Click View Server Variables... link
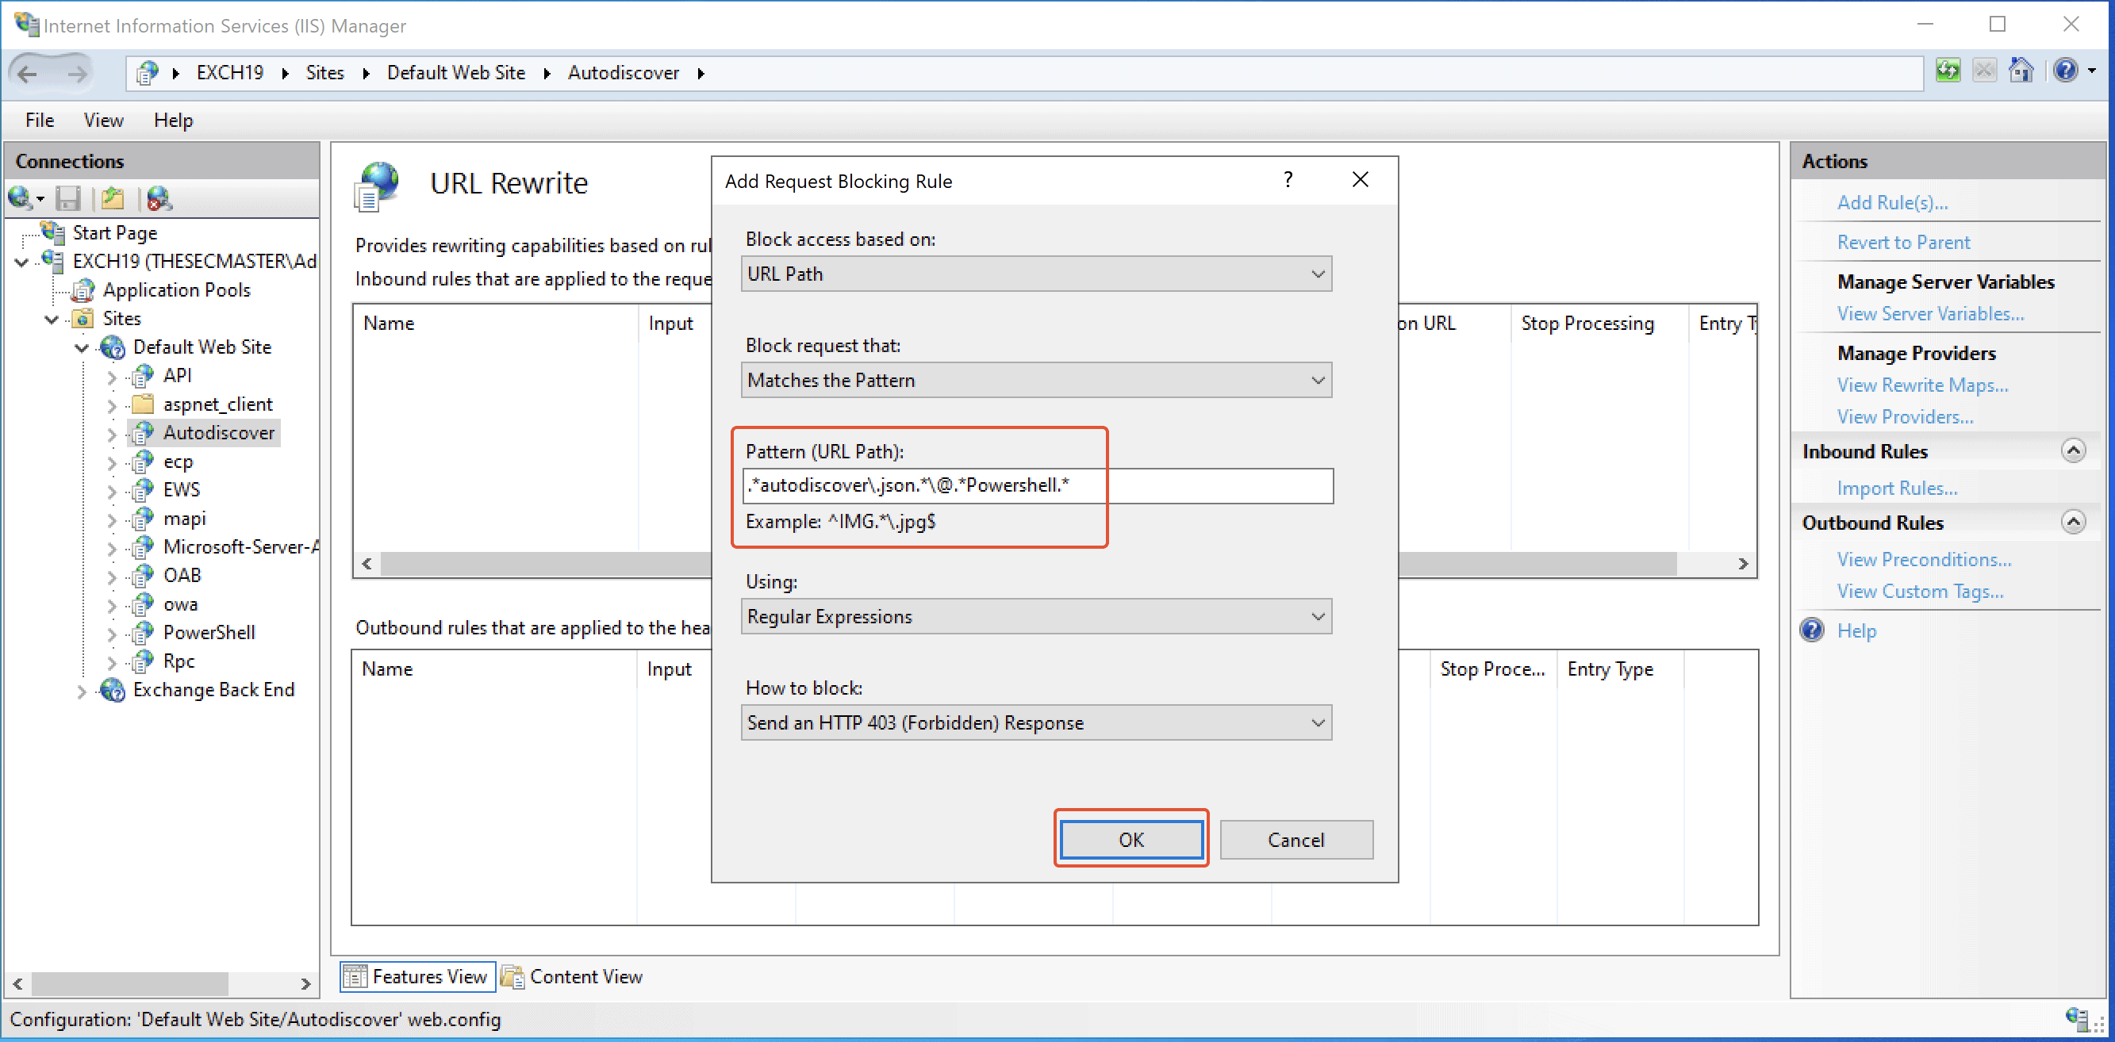2115x1042 pixels. coord(1930,313)
